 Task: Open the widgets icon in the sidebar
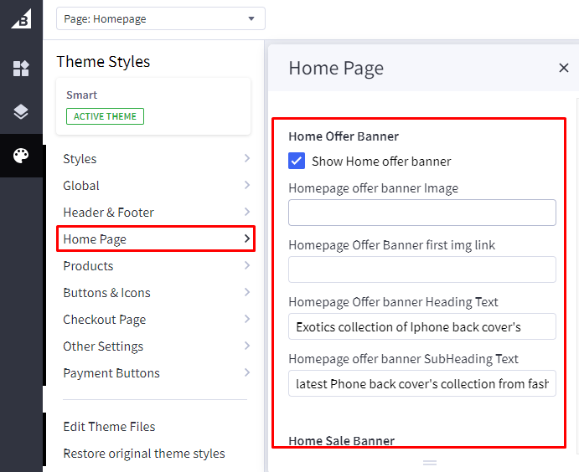pyautogui.click(x=21, y=69)
